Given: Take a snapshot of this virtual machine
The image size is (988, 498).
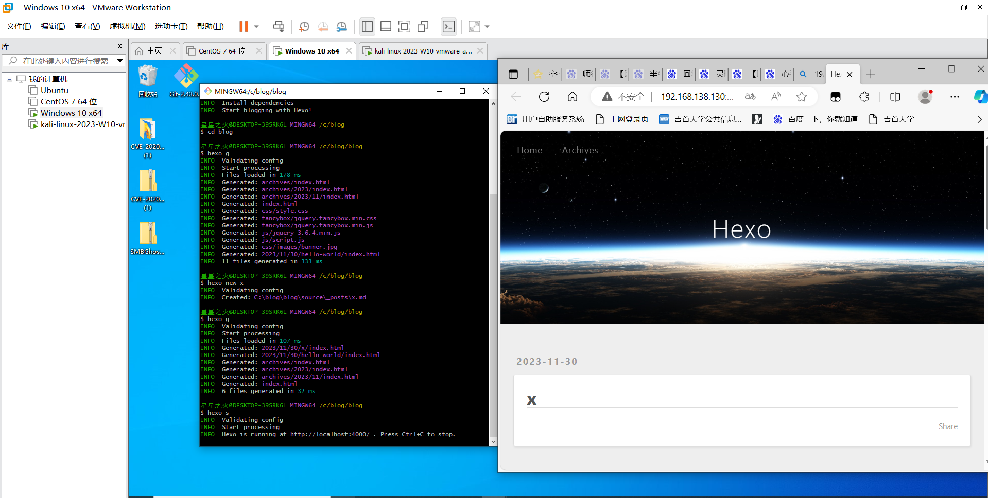Looking at the screenshot, I should point(304,26).
